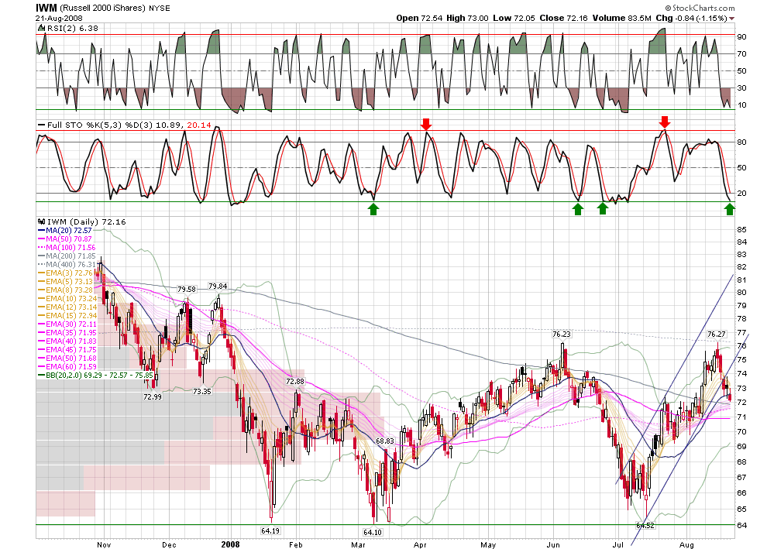767x549 pixels.
Task: Click the Nov label on time axis
Action: pyautogui.click(x=104, y=544)
